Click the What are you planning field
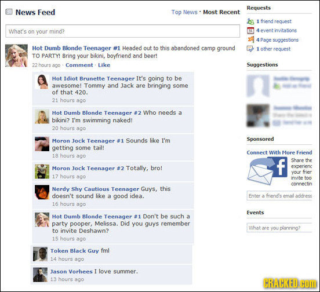320x292 pixels. tap(279, 228)
